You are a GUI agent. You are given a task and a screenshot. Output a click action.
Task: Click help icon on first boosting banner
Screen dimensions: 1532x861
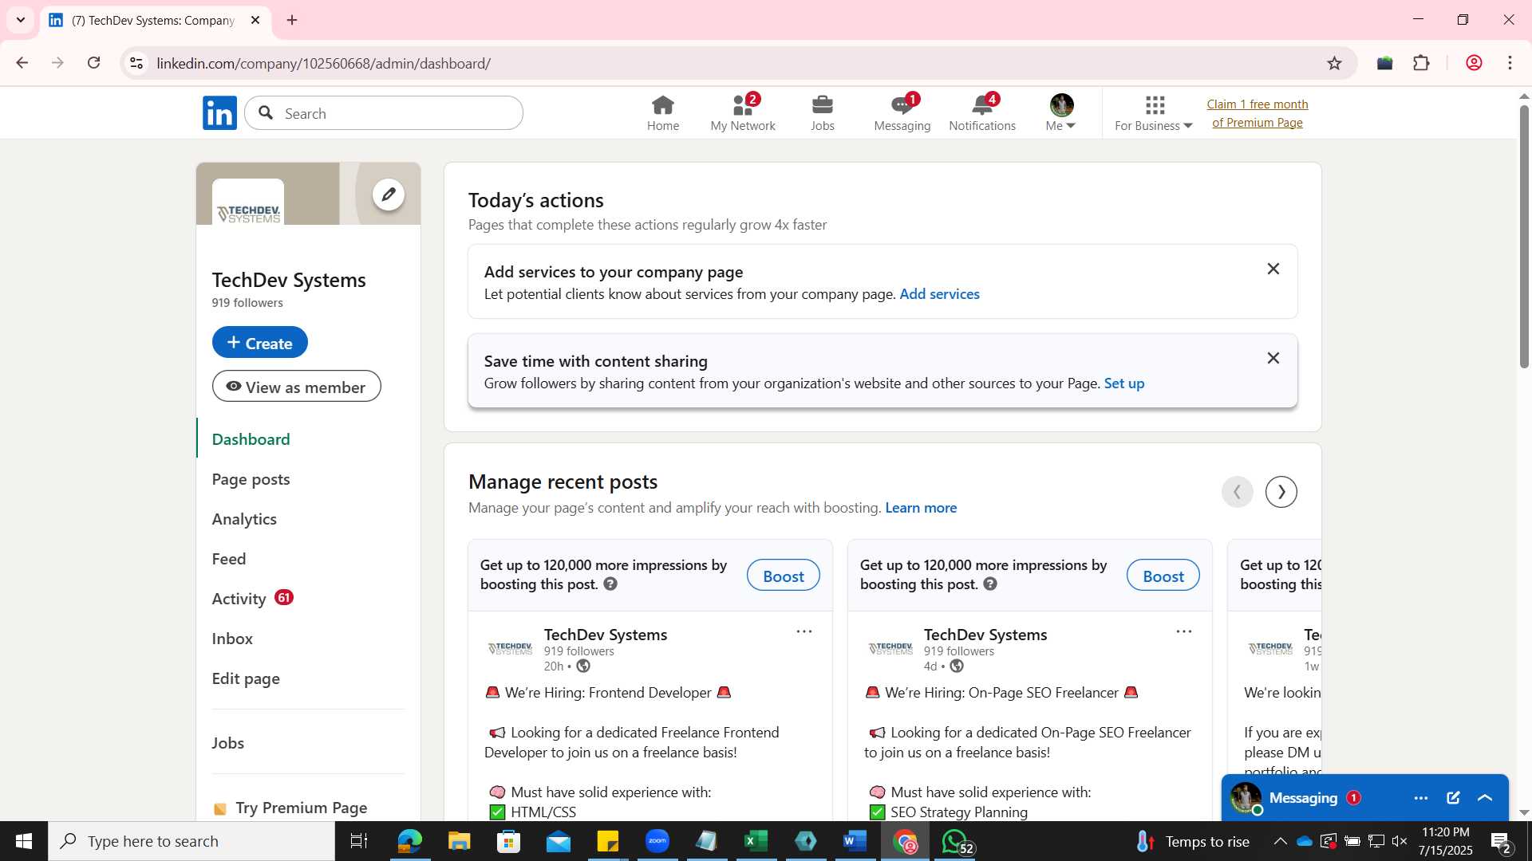pos(610,584)
